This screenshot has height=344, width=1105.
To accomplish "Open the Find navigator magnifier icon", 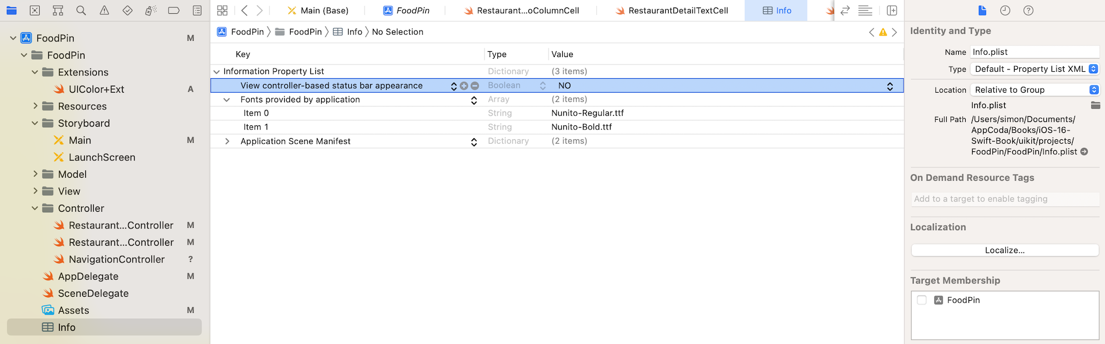I will 81,10.
